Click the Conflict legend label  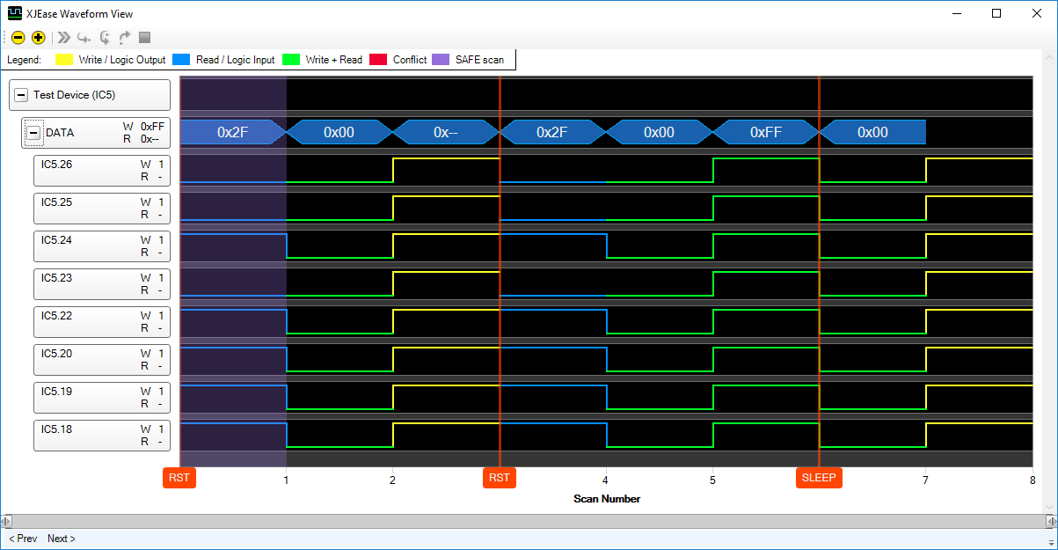(x=410, y=60)
